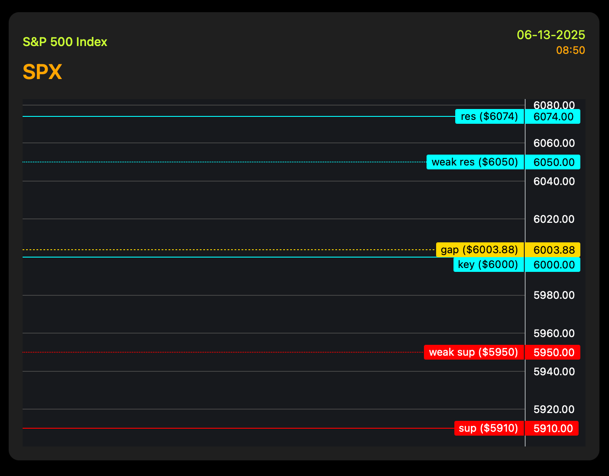Click the yellow 6003.88 price tag

coord(553,250)
